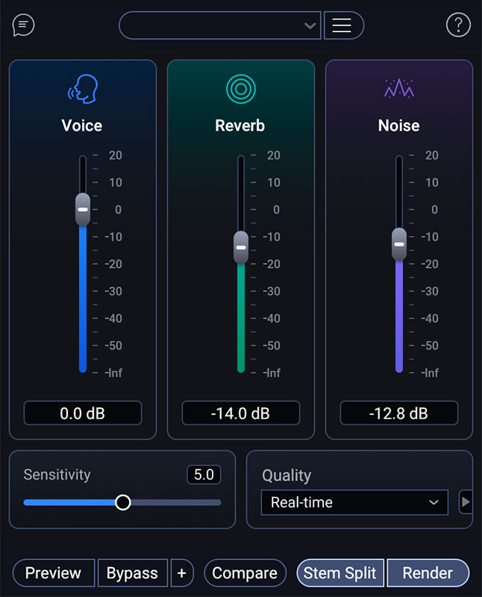Viewport: 482px width, 597px height.
Task: Click the plus button beside Bypass
Action: pyautogui.click(x=182, y=573)
